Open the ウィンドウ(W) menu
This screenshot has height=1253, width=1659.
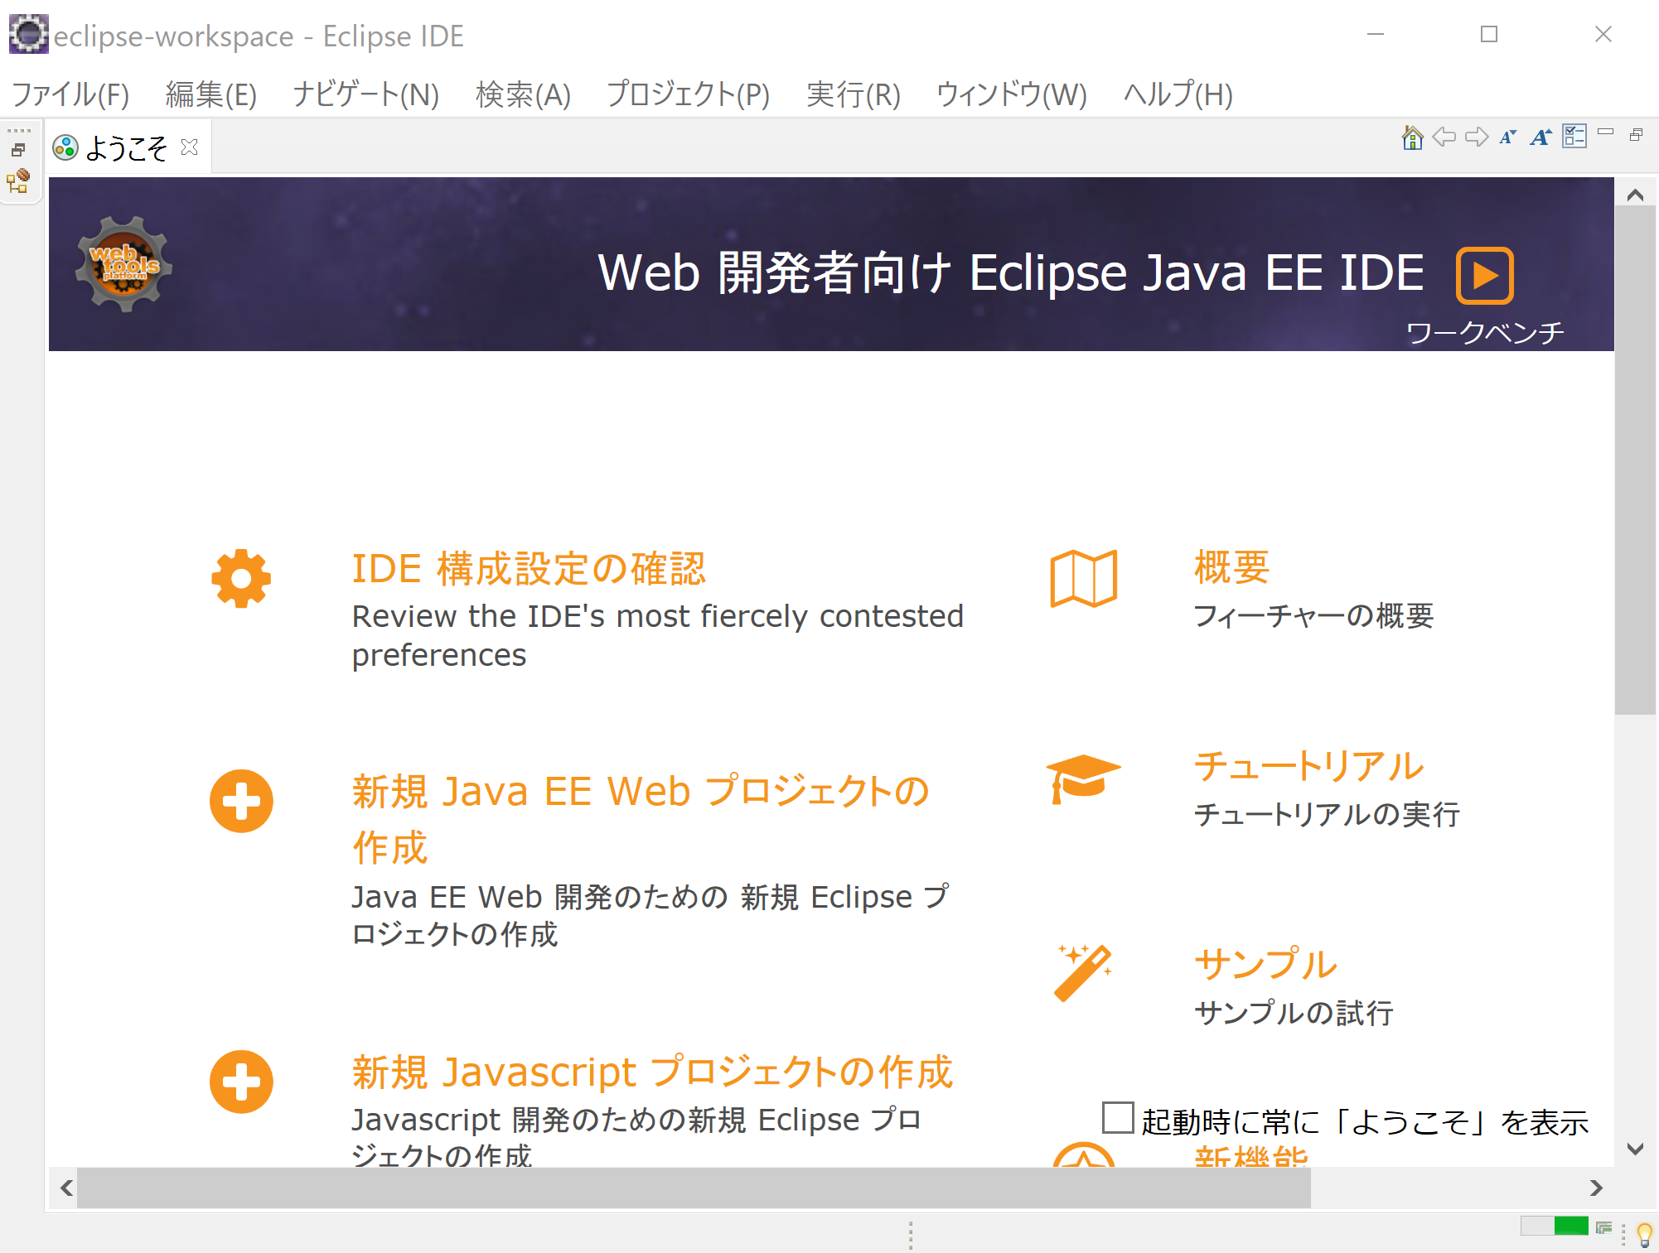coord(1010,94)
